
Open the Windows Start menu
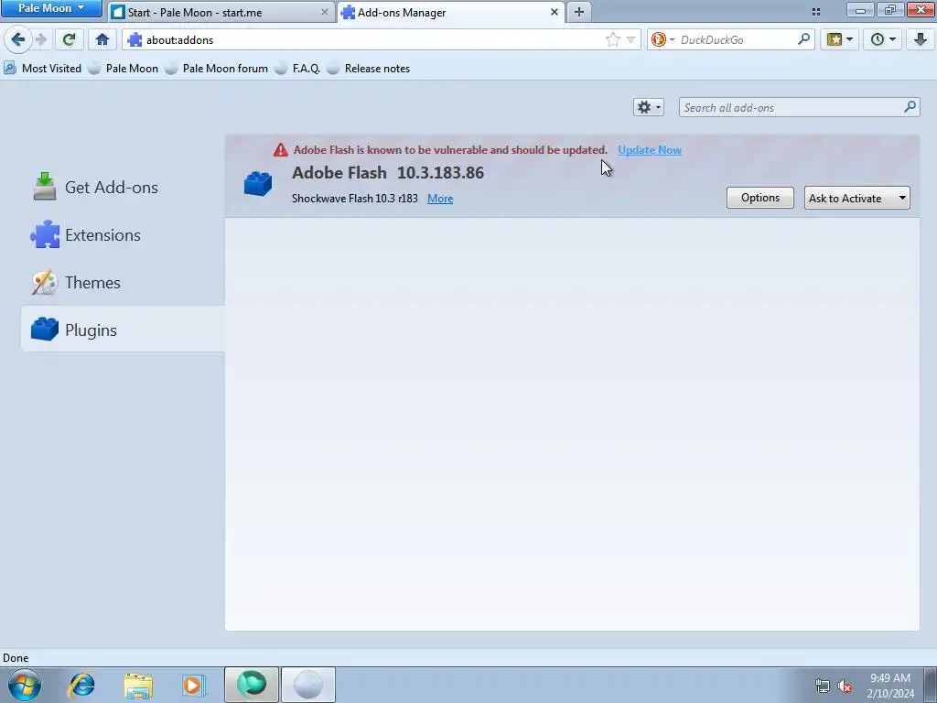click(x=25, y=685)
